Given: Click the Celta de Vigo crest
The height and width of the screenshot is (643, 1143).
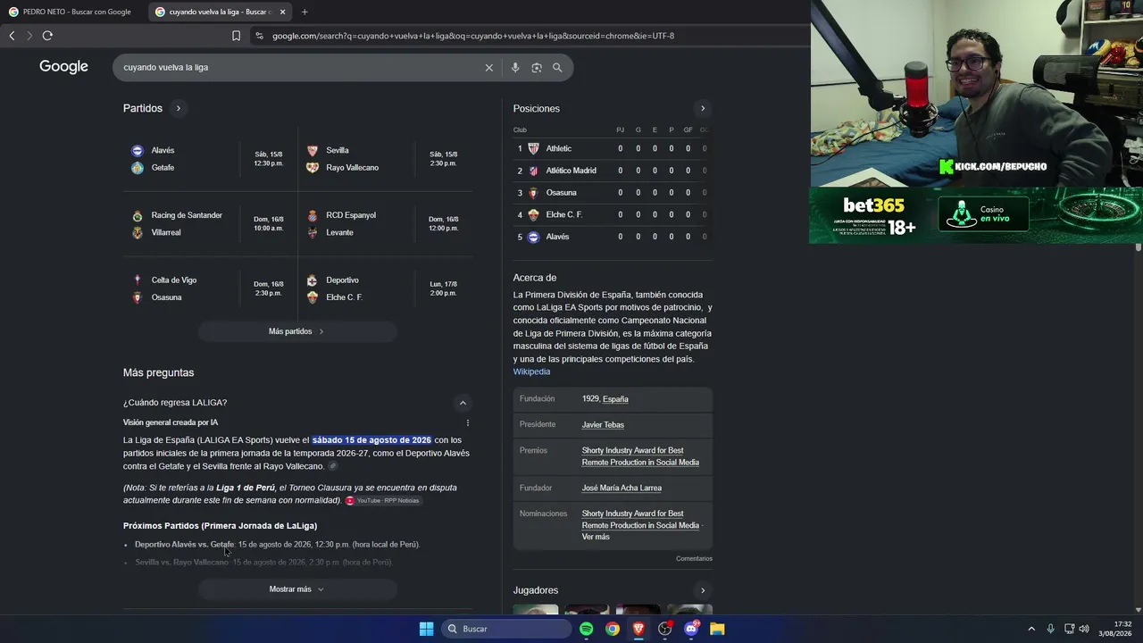Looking at the screenshot, I should pyautogui.click(x=138, y=280).
